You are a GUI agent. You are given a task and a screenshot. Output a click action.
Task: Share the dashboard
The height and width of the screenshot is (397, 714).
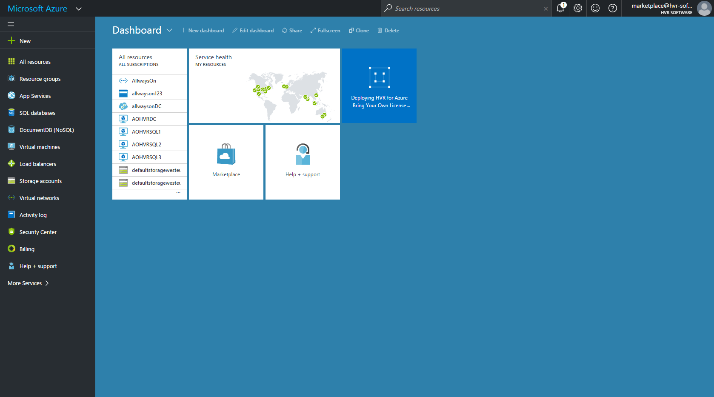pyautogui.click(x=292, y=31)
